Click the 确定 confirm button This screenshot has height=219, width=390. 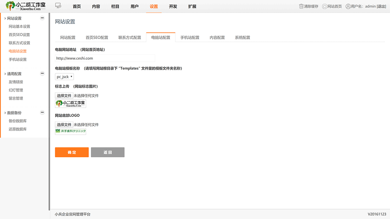point(72,152)
